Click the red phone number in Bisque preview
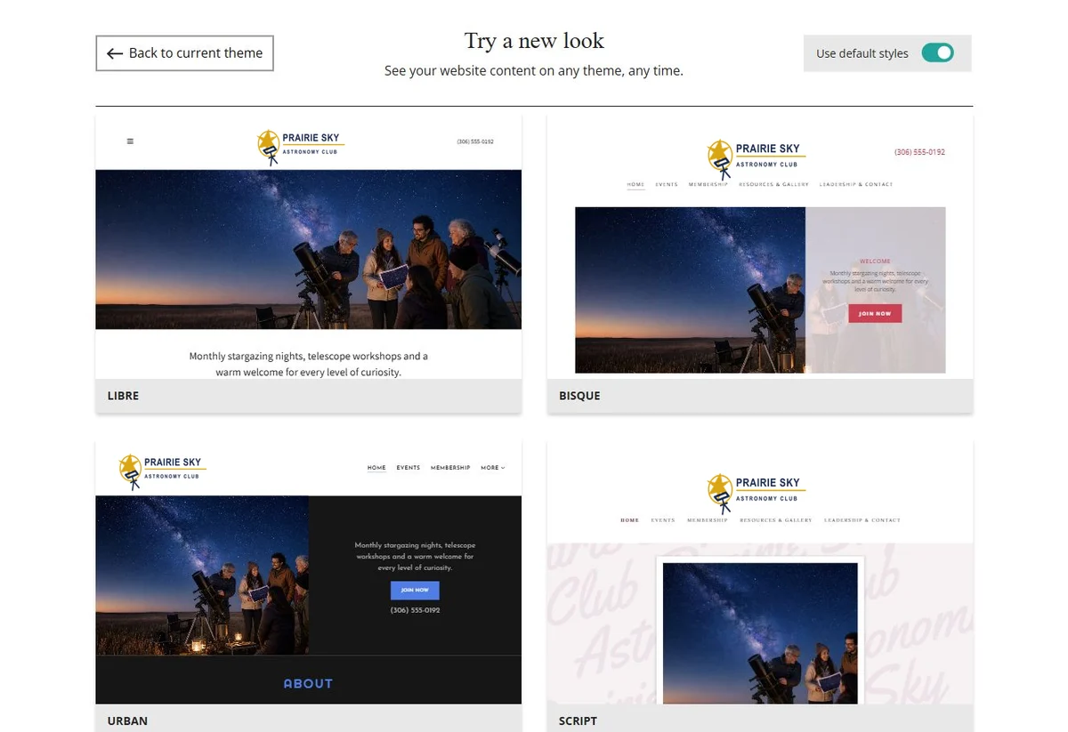The width and height of the screenshot is (1068, 732). (919, 152)
